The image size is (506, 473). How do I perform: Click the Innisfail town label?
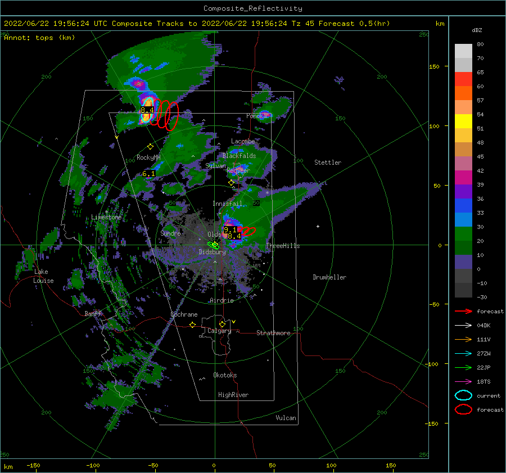coord(227,204)
